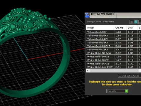The width and height of the screenshot is (141, 106).
Task: Select the White Gold:9K PdW row
Action: pos(113,53)
